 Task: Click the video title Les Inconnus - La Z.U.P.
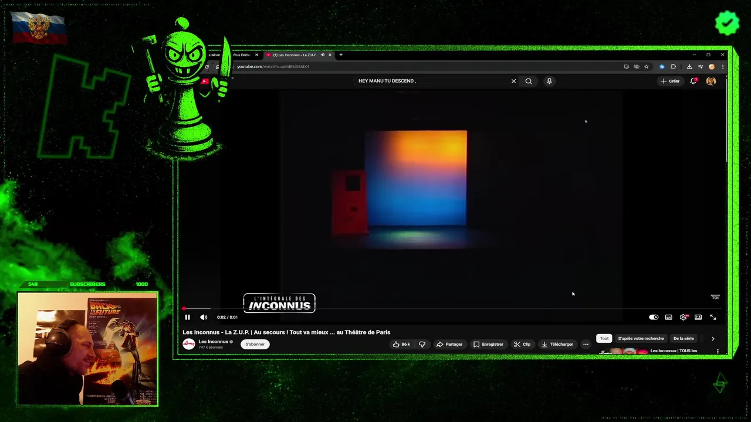(x=286, y=332)
